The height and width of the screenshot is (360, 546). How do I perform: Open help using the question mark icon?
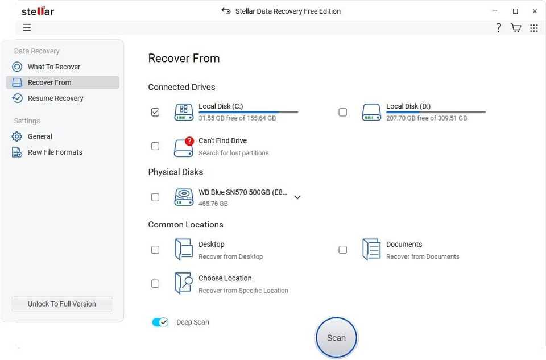point(498,27)
